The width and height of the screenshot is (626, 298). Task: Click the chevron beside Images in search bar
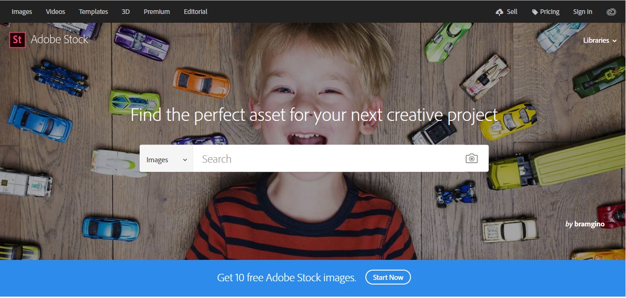[x=185, y=160]
